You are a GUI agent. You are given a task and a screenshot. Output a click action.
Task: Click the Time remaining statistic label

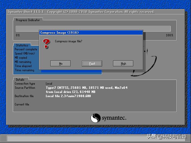coord(24,70)
